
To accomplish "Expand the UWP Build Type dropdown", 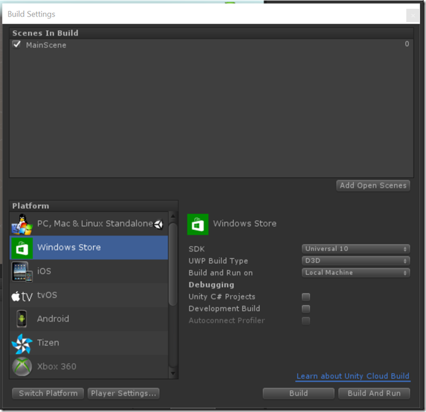I will (x=356, y=261).
